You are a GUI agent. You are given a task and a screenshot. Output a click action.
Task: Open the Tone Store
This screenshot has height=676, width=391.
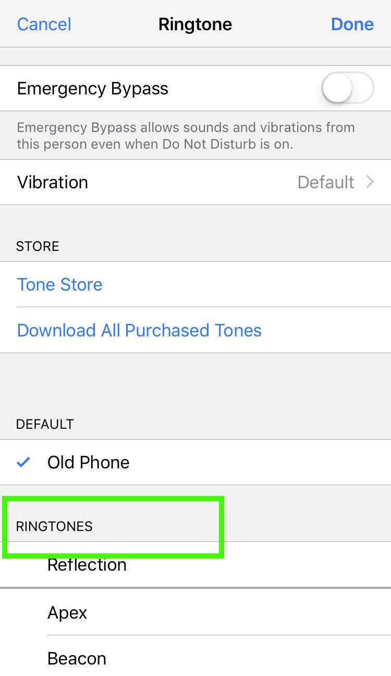point(59,284)
